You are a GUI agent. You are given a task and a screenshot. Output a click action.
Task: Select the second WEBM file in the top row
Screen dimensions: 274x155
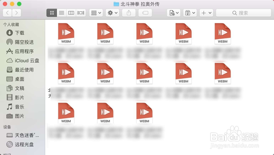pos(105,34)
